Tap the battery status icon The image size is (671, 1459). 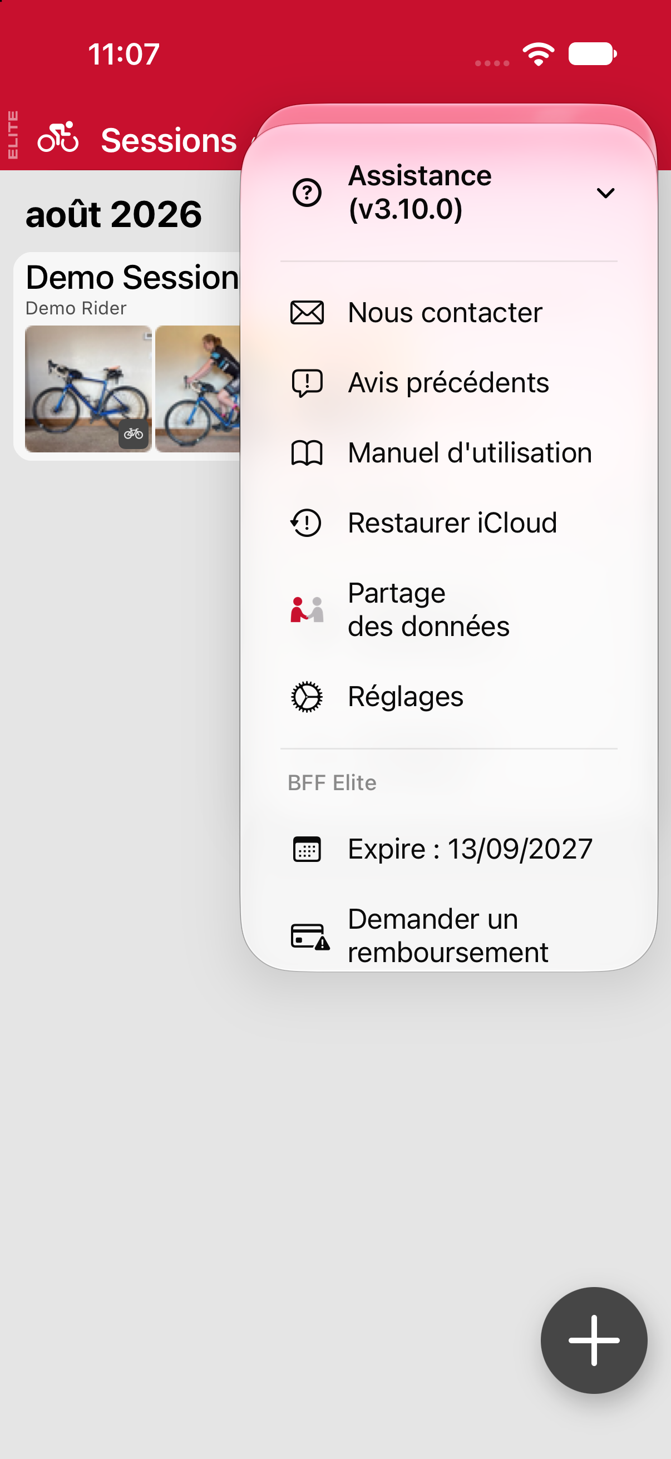593,54
